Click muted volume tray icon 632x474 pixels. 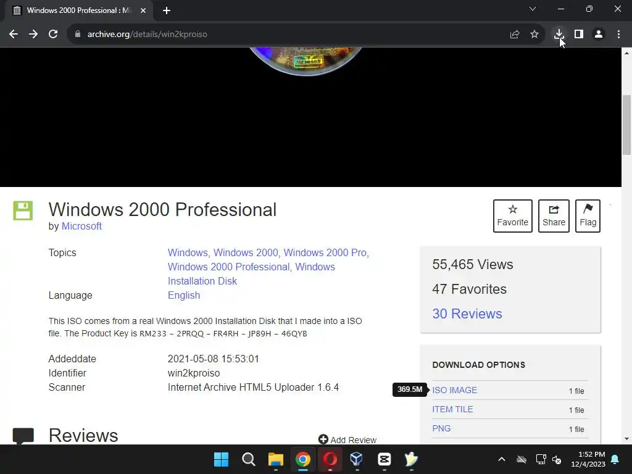[x=557, y=459]
